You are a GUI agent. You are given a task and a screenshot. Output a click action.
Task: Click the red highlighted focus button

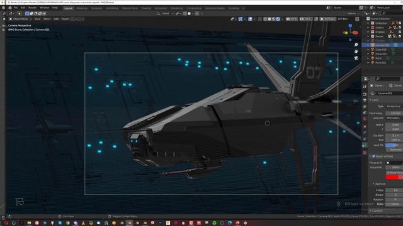394,177
